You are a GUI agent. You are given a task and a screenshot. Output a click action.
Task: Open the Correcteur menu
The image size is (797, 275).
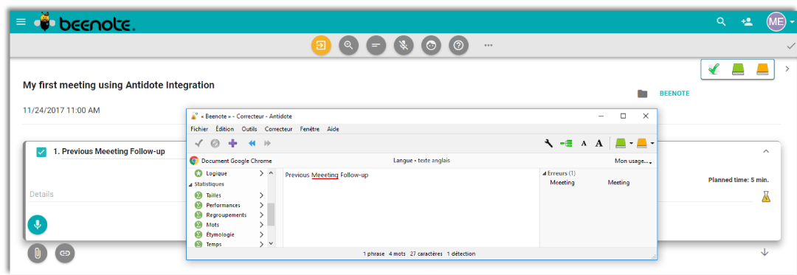point(278,129)
